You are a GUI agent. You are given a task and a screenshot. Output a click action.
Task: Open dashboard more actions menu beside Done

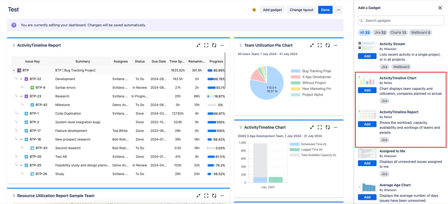point(338,10)
